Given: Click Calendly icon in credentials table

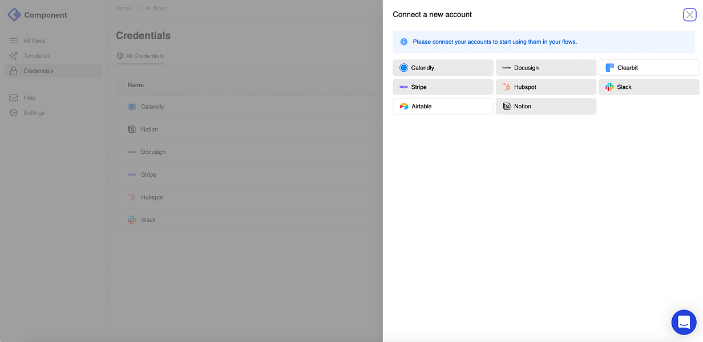Looking at the screenshot, I should pos(132,107).
